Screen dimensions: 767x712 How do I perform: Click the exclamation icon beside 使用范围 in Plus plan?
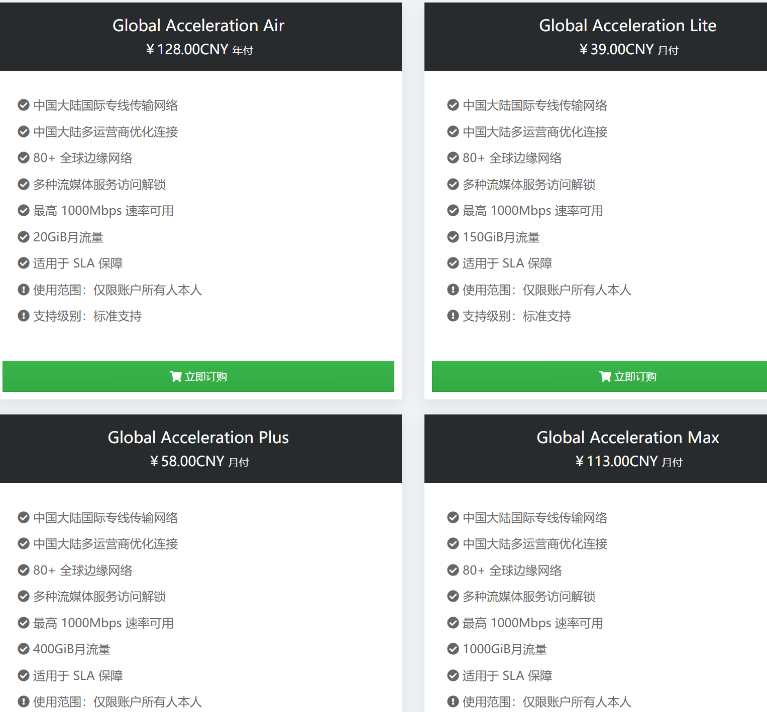click(x=24, y=701)
